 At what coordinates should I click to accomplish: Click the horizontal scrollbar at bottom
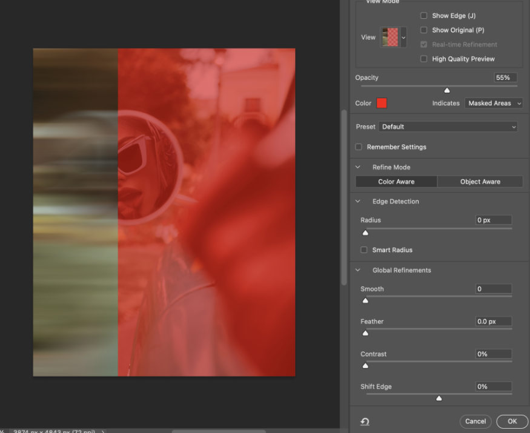tap(219, 431)
